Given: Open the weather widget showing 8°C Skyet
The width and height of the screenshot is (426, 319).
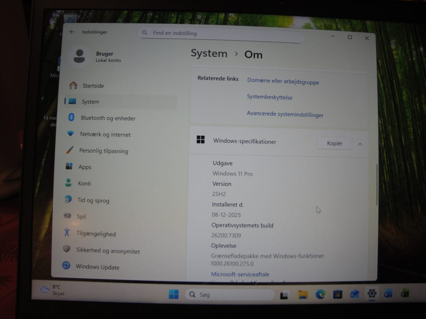Looking at the screenshot, I should pos(52,290).
